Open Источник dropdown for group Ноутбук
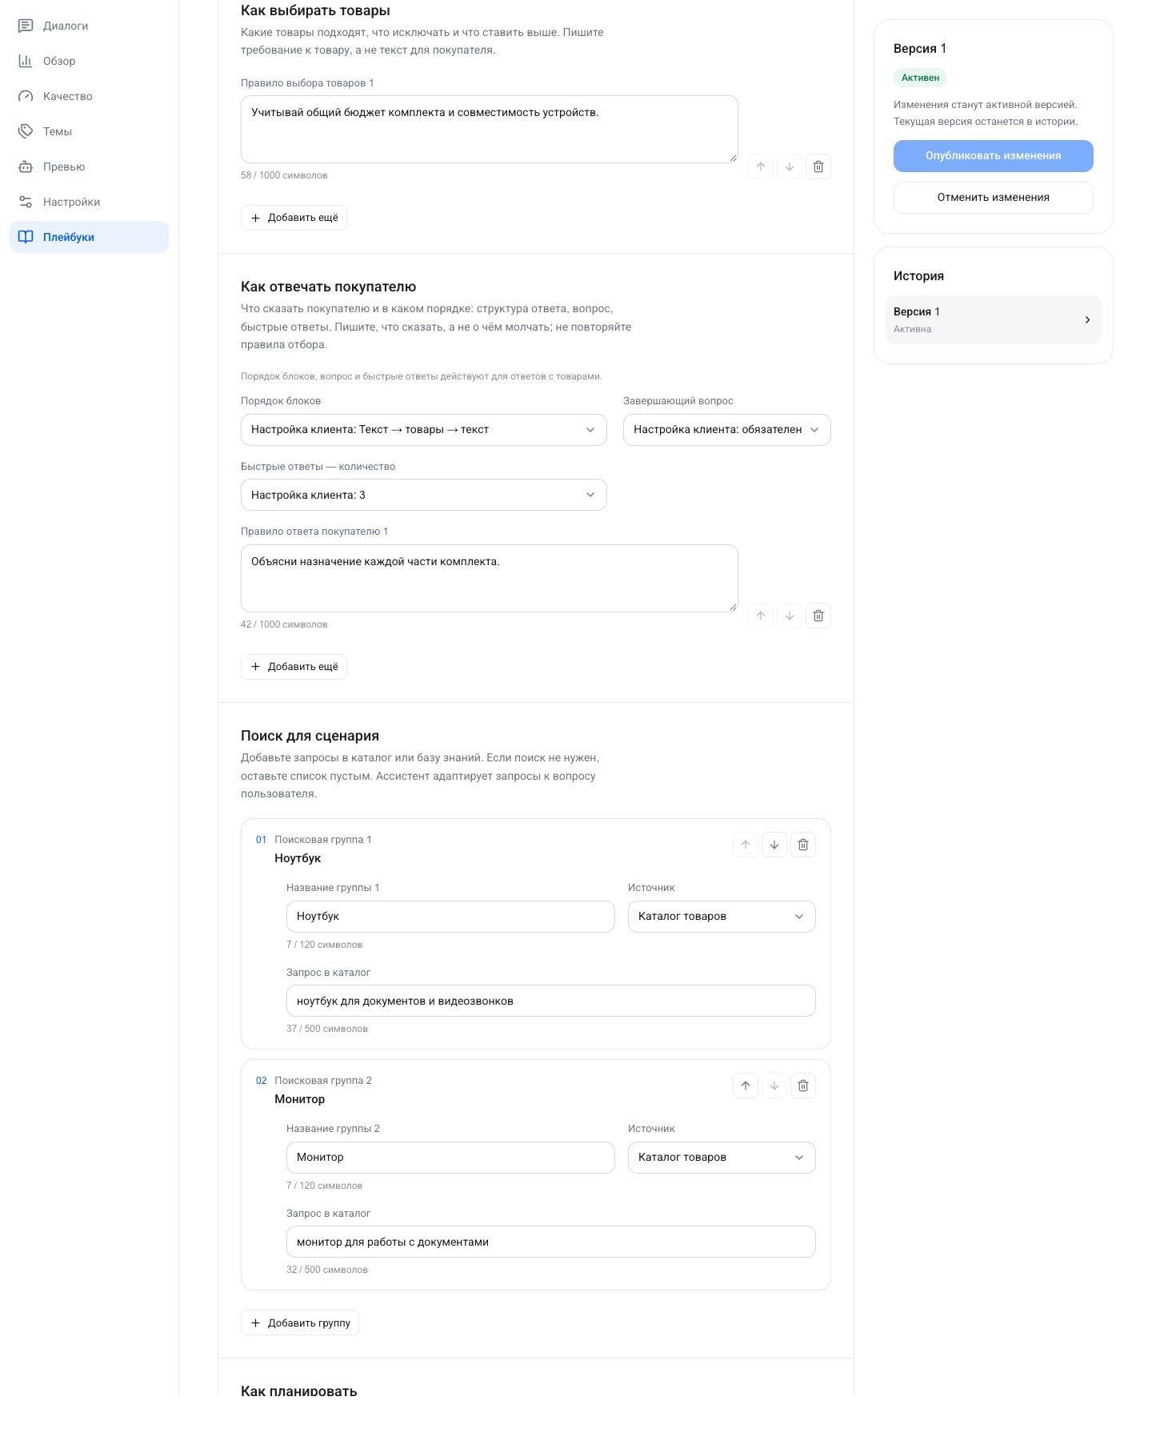 pos(722,917)
